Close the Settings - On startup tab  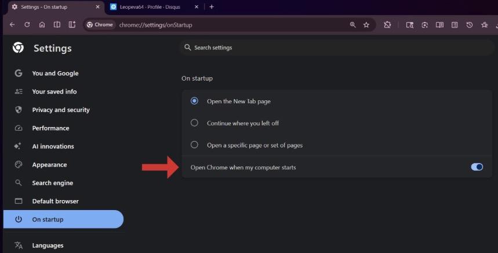point(97,7)
